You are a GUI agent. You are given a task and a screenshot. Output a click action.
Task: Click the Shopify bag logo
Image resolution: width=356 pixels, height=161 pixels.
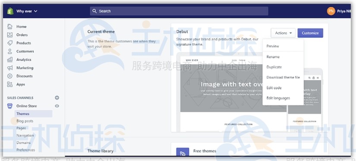10,11
